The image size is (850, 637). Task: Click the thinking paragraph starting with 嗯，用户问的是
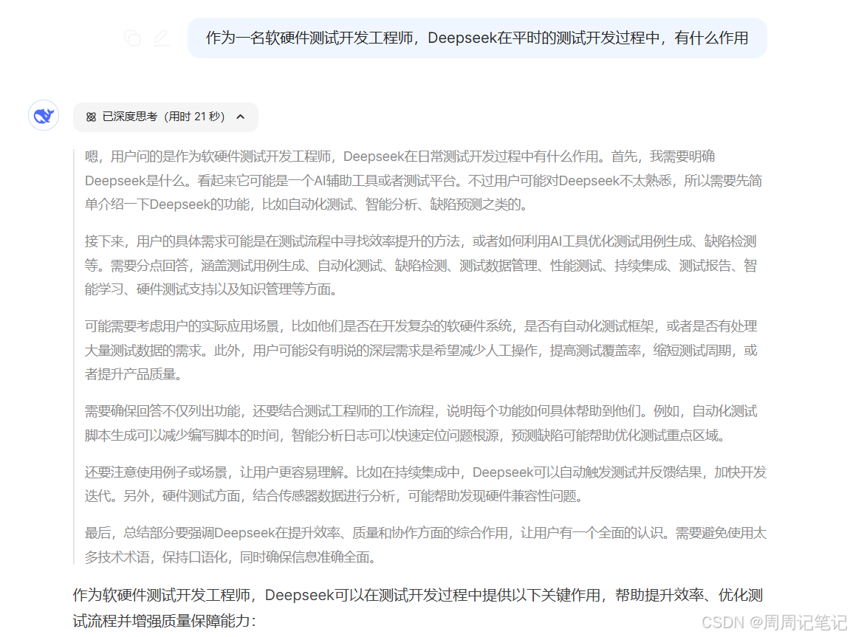(423, 180)
